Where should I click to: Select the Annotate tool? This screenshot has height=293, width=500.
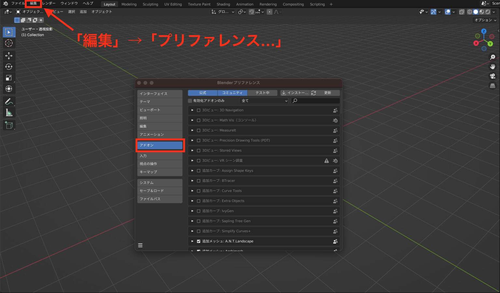9,101
